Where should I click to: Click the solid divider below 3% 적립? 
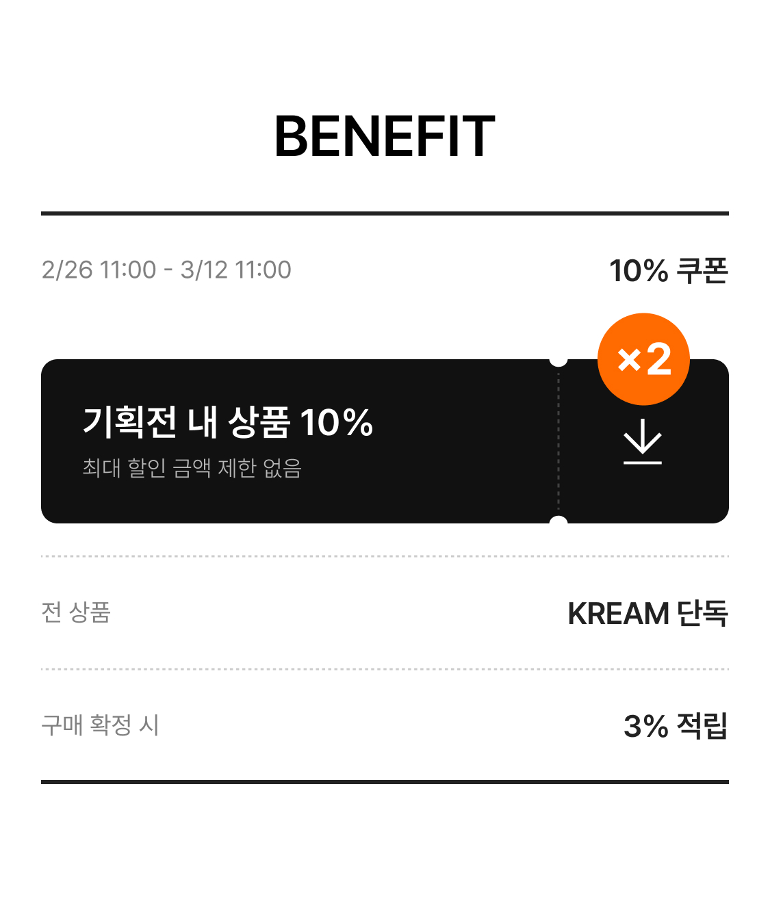pyautogui.click(x=385, y=781)
